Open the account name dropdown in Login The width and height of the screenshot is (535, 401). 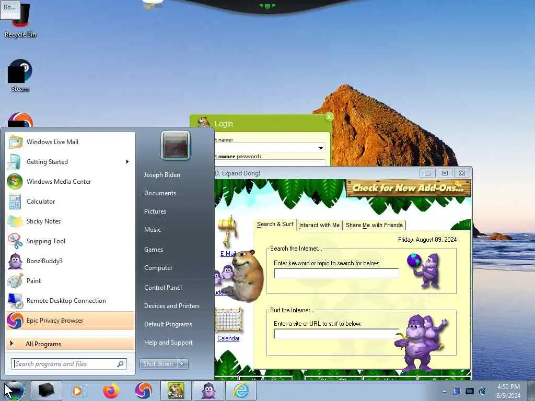pos(321,148)
